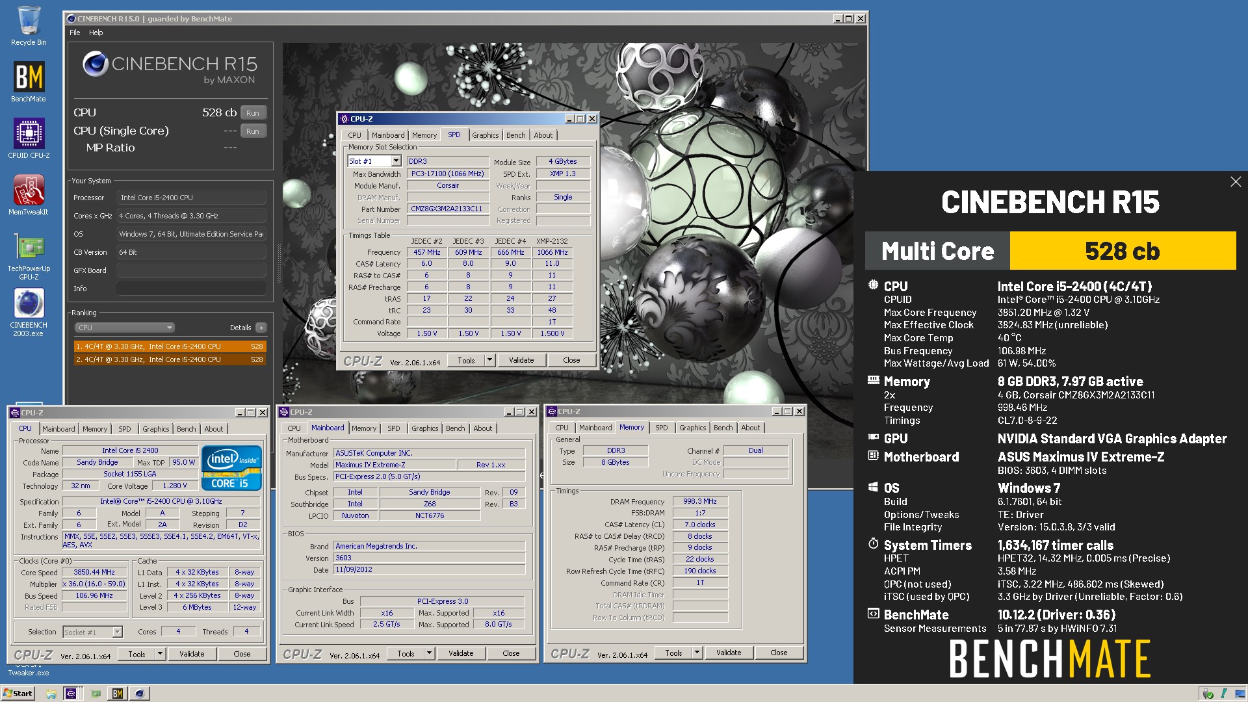Click the Ranking Details arrow button in Cinebench
1248x702 pixels.
point(261,328)
